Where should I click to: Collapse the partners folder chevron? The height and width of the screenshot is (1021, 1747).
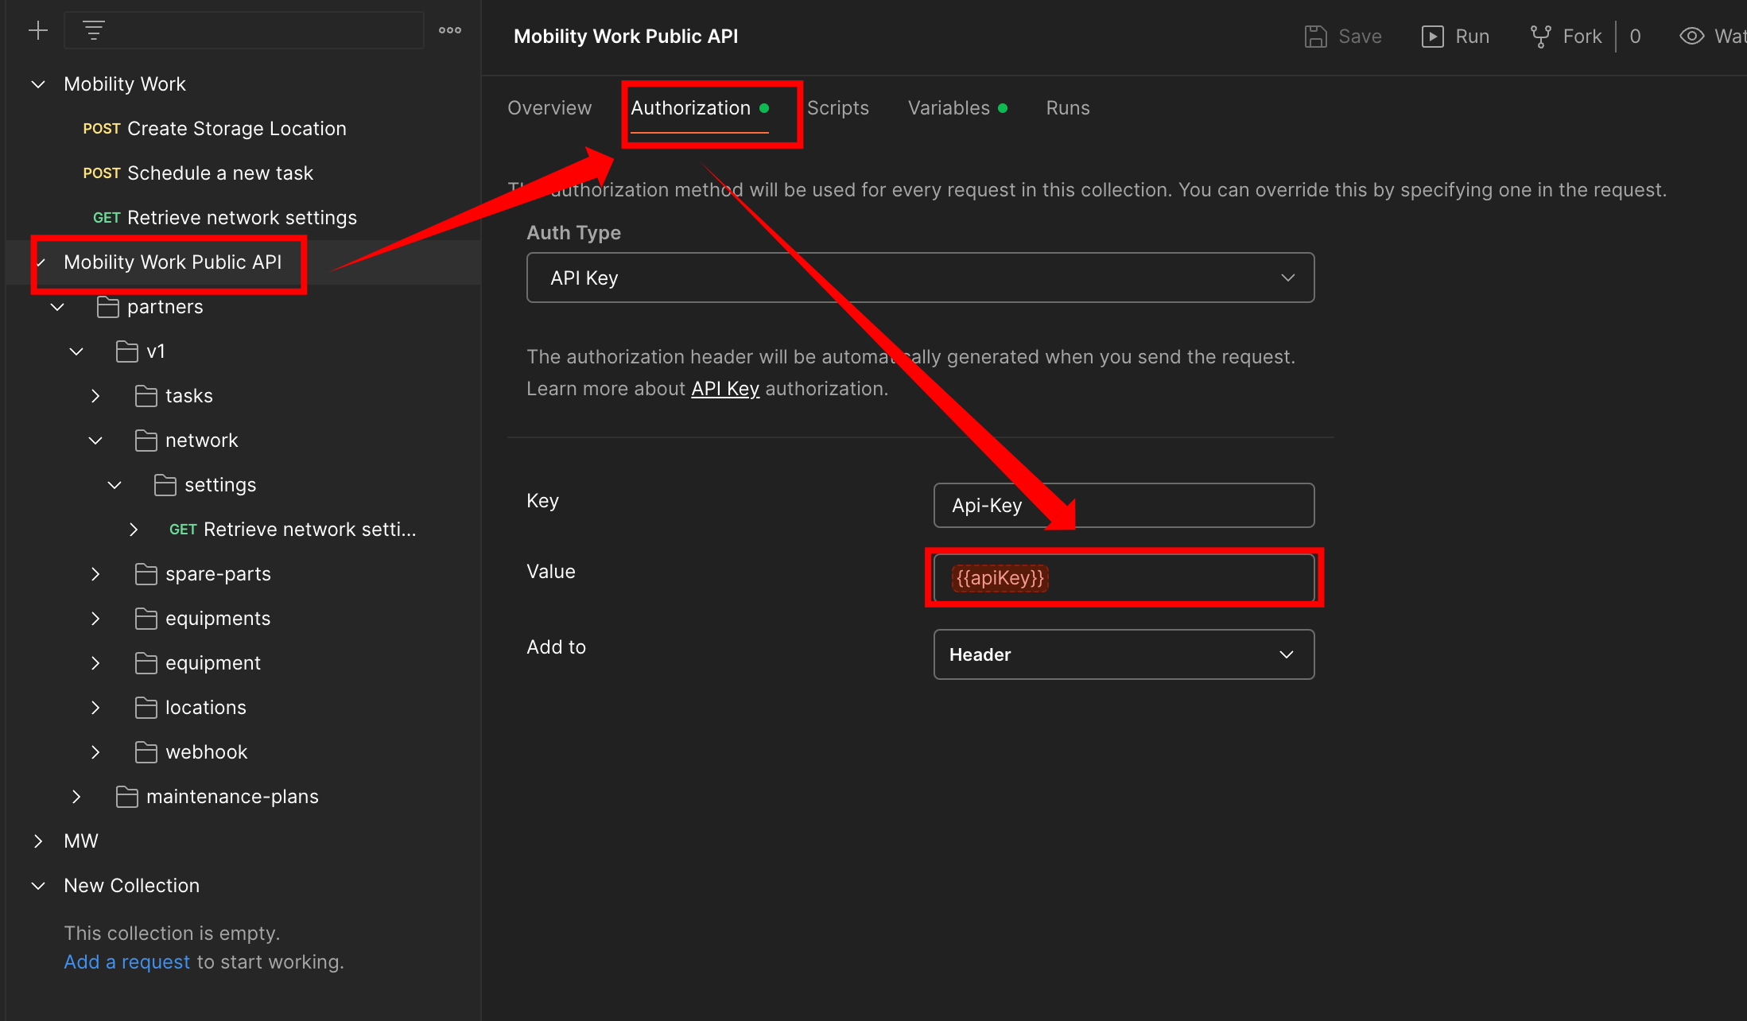pos(57,307)
